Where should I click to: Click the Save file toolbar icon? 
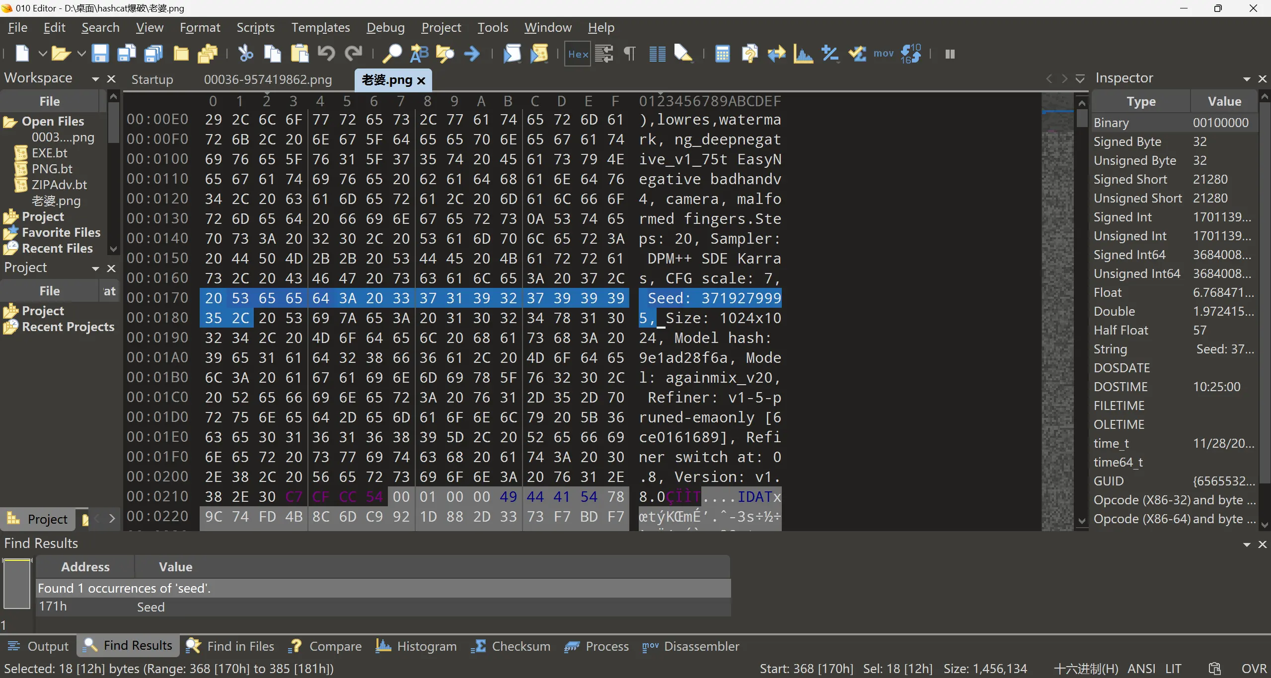tap(100, 54)
